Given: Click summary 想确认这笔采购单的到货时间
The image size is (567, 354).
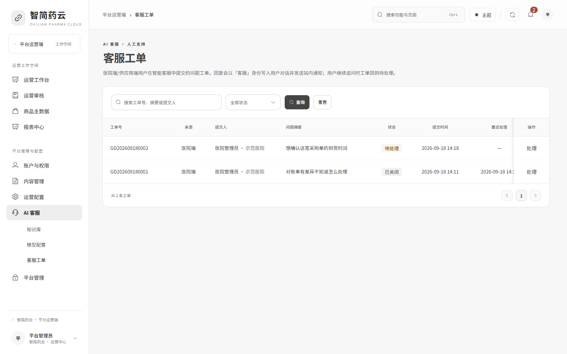Looking at the screenshot, I should (317, 148).
